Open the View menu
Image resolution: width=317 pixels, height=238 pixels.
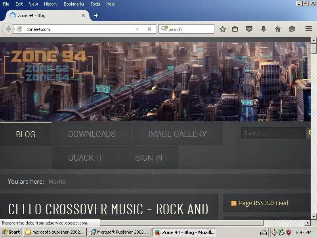(x=33, y=4)
